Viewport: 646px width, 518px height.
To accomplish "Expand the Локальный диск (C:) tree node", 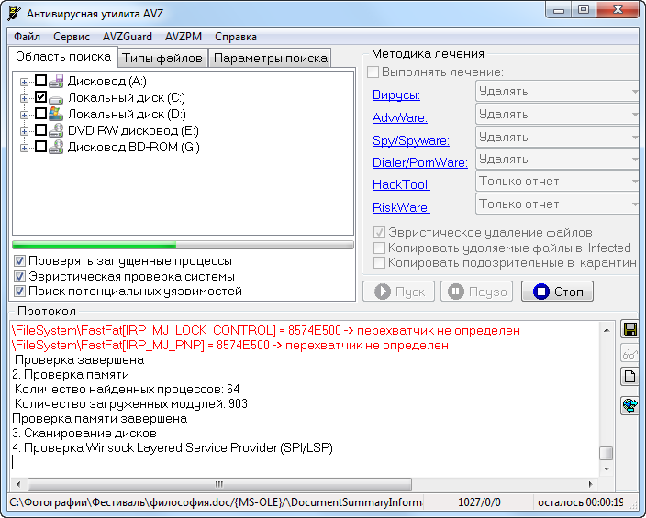I will pos(24,98).
